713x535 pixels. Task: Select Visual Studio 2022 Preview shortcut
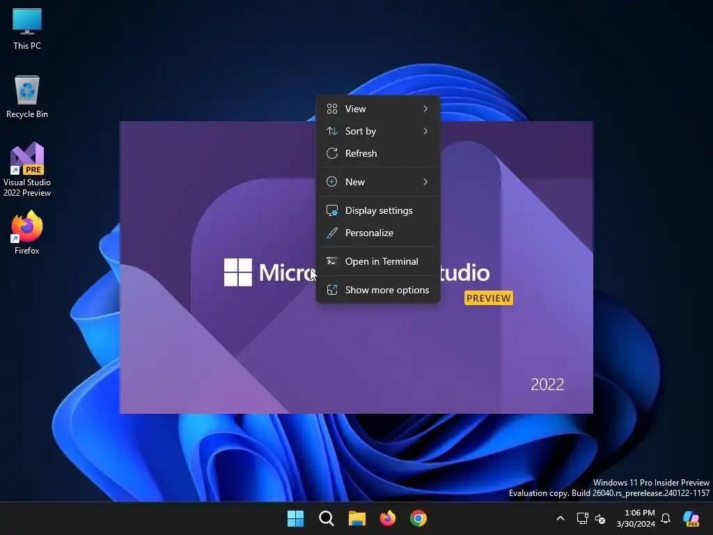pyautogui.click(x=27, y=169)
